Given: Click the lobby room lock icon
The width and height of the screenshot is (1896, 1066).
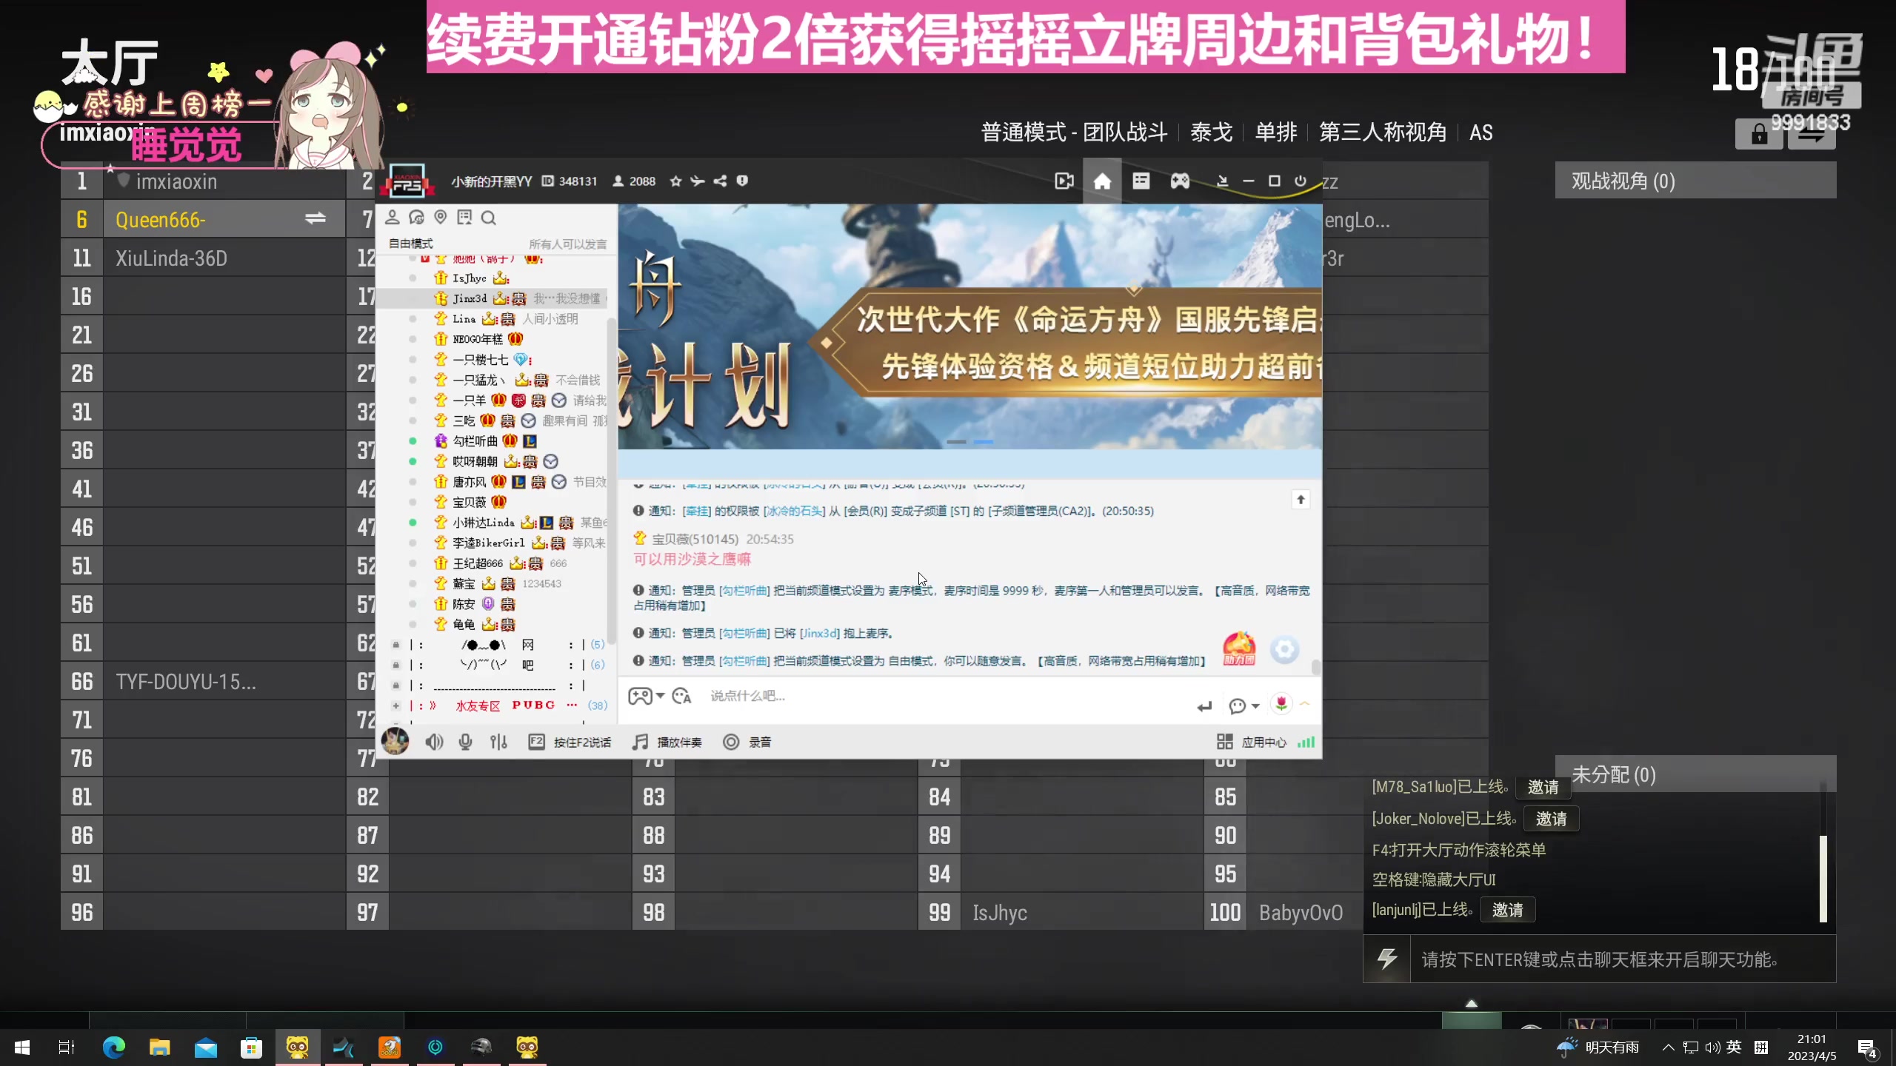Looking at the screenshot, I should click(x=1759, y=135).
